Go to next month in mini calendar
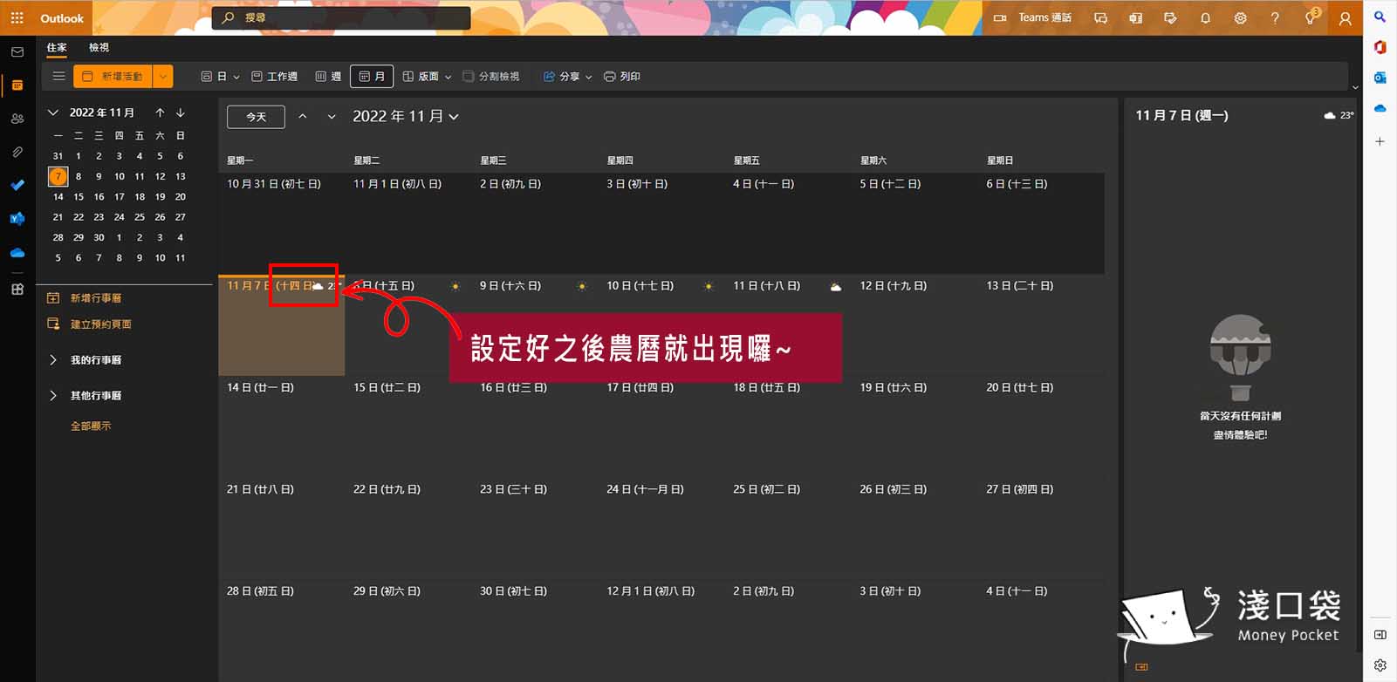Image resolution: width=1397 pixels, height=682 pixels. pyautogui.click(x=181, y=113)
